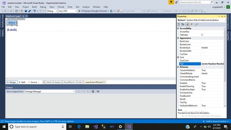231x130 pixels.
Task: Click the feedback icon beside Quick Launch
Action: 176,3
